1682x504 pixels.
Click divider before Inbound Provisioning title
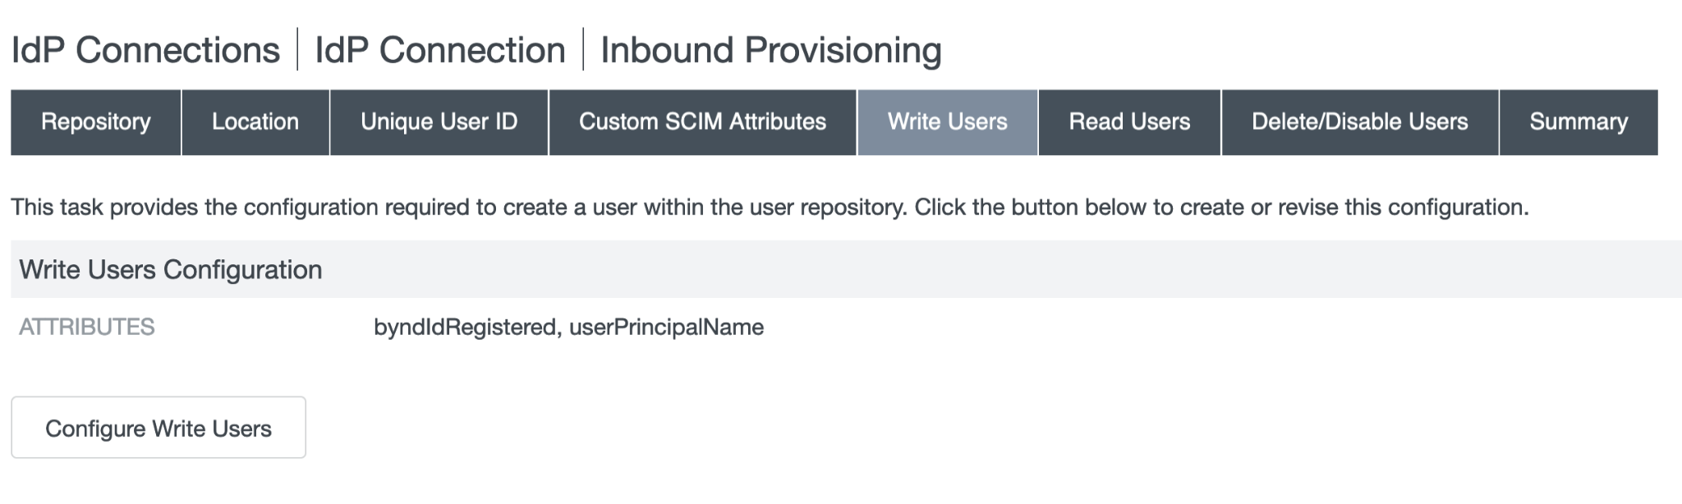(x=583, y=50)
